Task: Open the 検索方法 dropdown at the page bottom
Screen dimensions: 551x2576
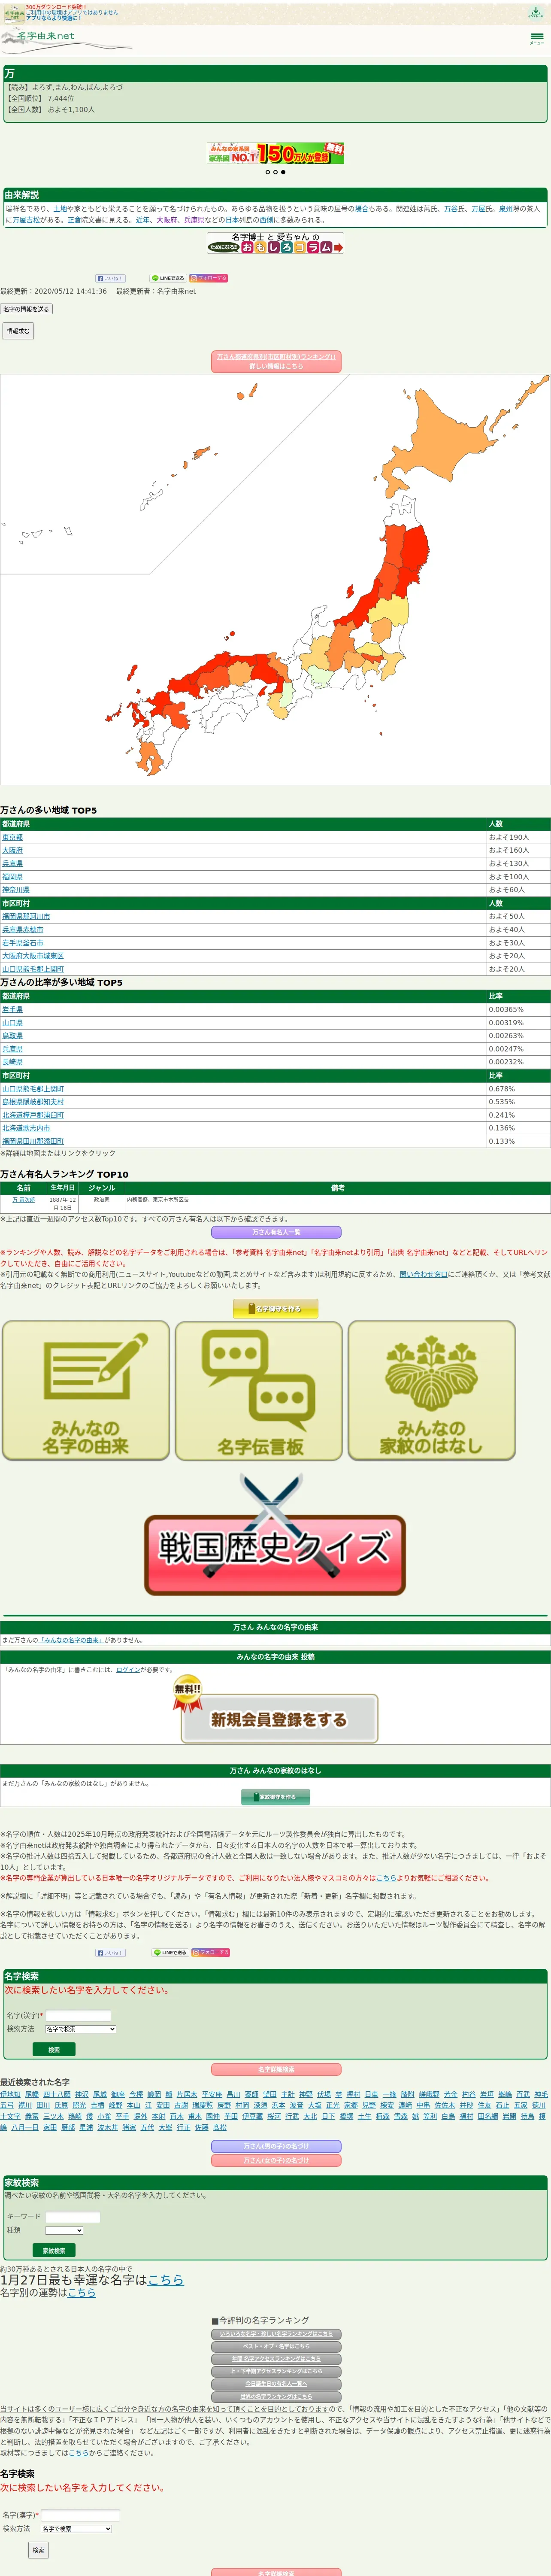Action: tap(76, 2529)
